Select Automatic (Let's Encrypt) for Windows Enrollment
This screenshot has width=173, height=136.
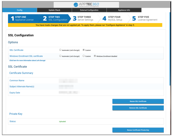tap(60, 56)
